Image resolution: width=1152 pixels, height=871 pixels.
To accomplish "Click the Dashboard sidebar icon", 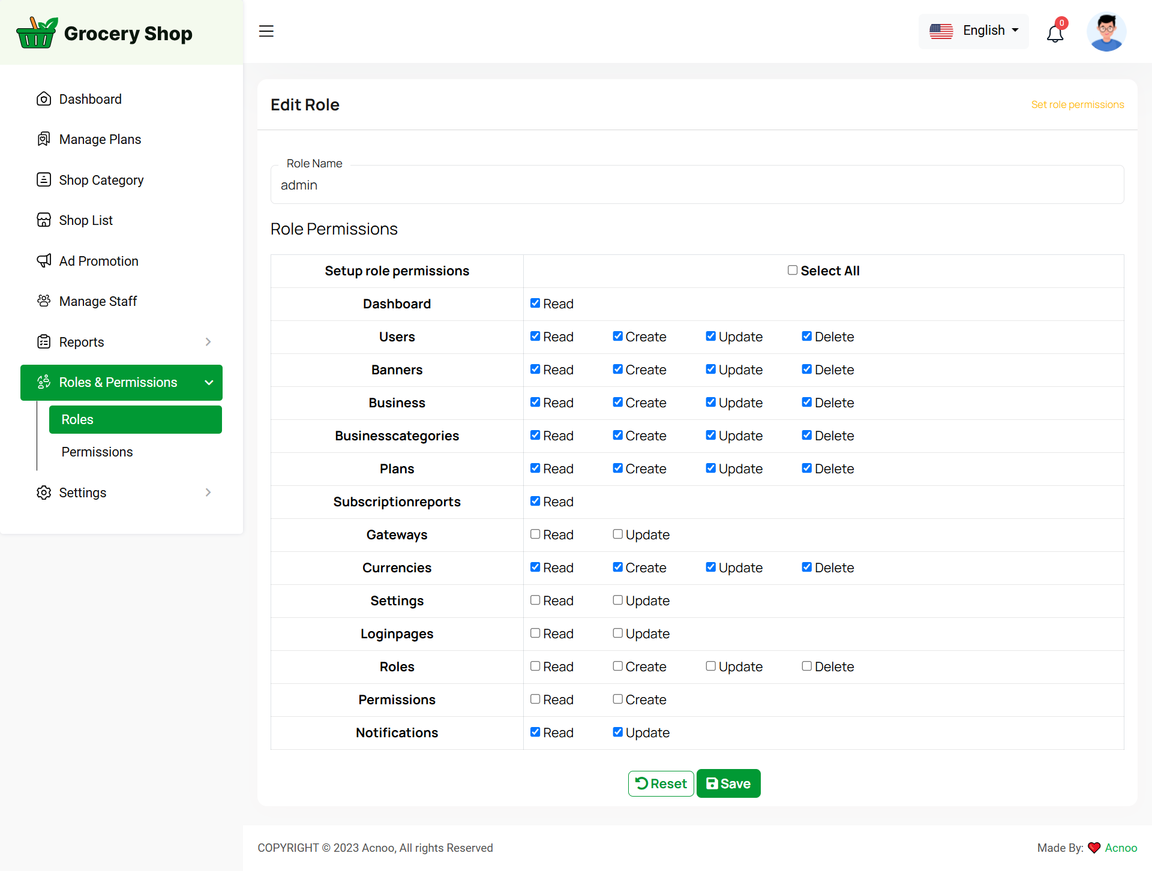I will tap(44, 99).
